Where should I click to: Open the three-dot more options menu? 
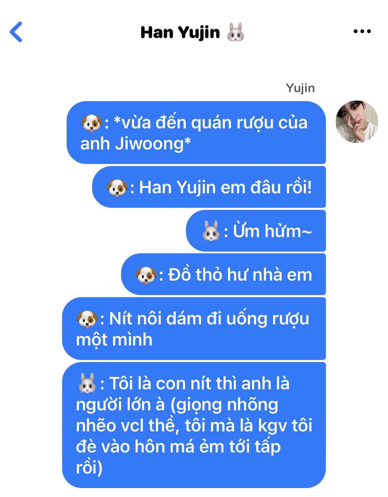[362, 31]
